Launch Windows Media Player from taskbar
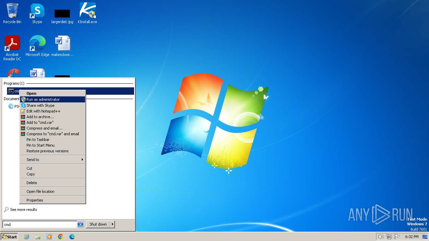Image resolution: width=429 pixels, height=241 pixels. pos(49,237)
